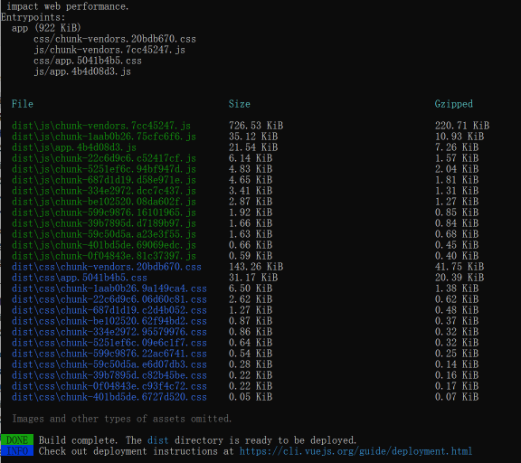Viewport: 521px width, 463px height.
Task: Select the Size column header
Action: (239, 104)
